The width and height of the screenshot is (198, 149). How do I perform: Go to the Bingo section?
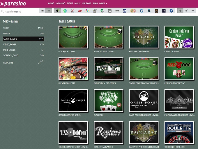(95, 3)
